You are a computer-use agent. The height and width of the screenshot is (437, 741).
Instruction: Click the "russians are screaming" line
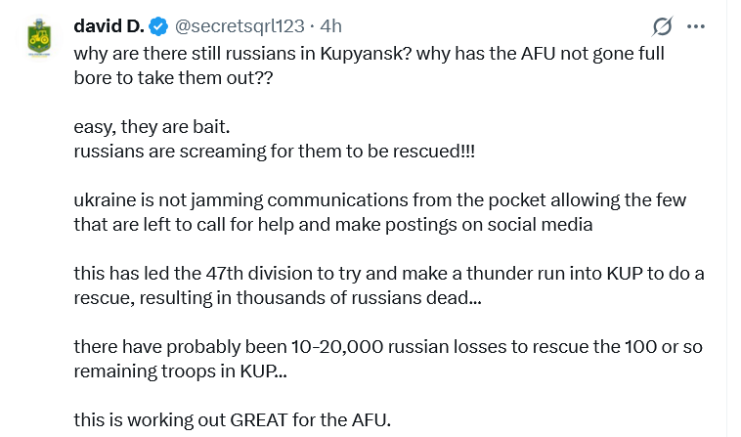click(274, 152)
